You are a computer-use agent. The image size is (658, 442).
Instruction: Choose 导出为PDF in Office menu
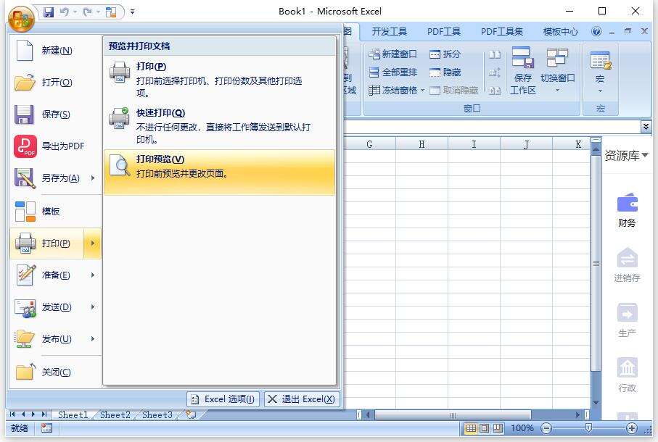click(55, 146)
